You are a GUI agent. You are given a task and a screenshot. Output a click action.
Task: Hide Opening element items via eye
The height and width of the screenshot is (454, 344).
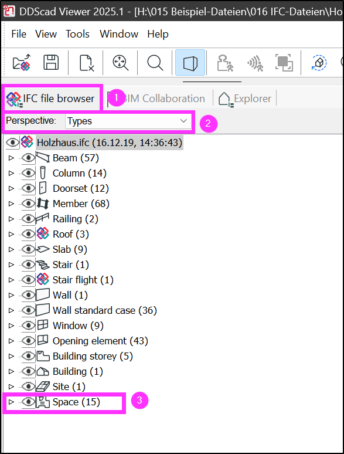(x=28, y=341)
